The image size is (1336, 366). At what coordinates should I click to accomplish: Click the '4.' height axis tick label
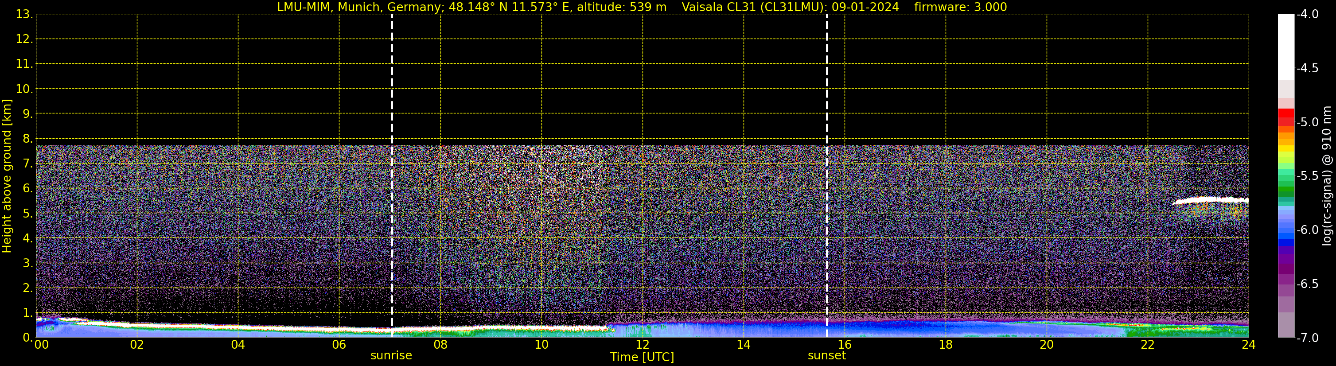pos(27,238)
